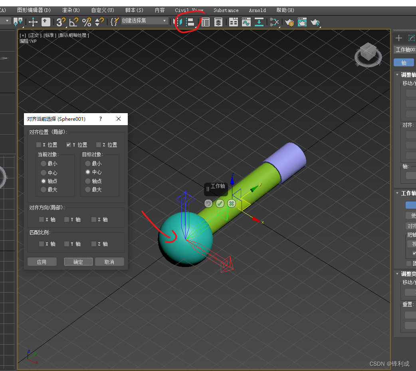Select 最小 under 当前对象
Viewport: 416px width, 371px height.
pyautogui.click(x=44, y=163)
